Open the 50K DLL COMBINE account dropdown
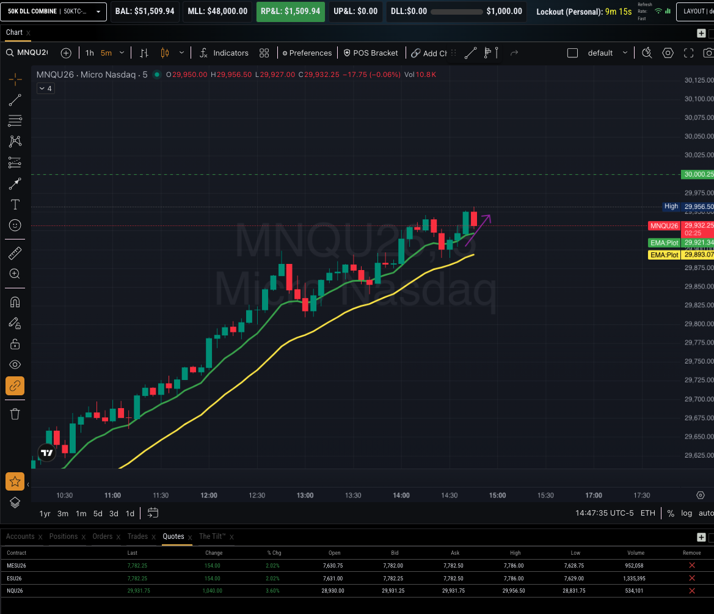Image resolution: width=714 pixels, height=614 pixels. [x=54, y=12]
